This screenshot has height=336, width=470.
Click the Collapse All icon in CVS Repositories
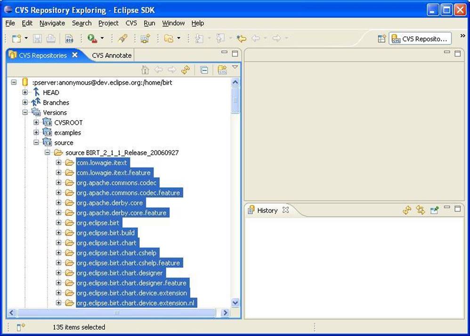click(x=204, y=70)
